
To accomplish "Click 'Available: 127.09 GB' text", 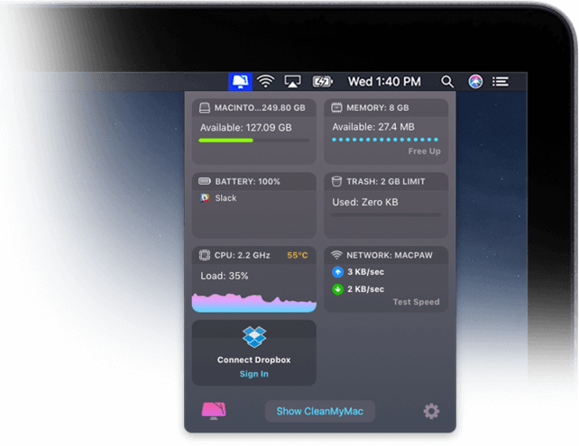I will [x=246, y=128].
